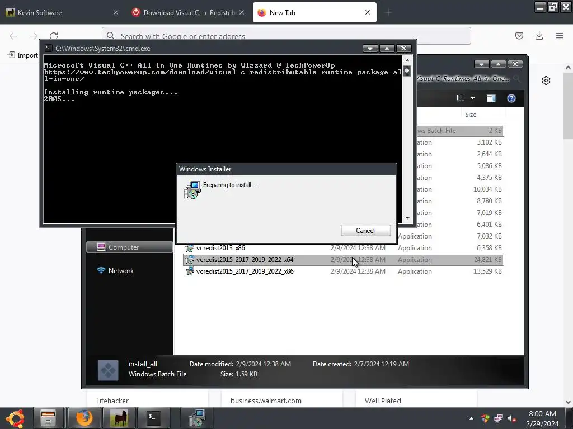Open the terminal taskbar icon

pos(153,418)
